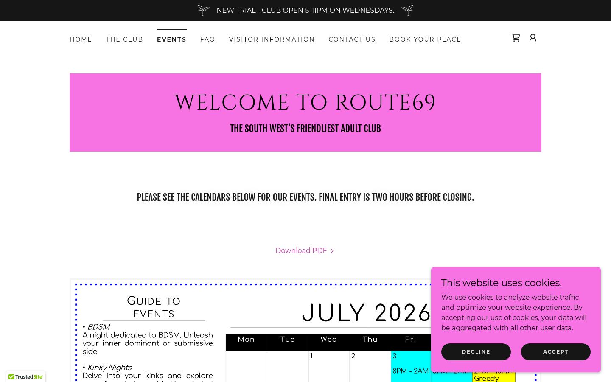The image size is (611, 382).
Task: Click the friendliest adult club tagline
Action: click(305, 129)
